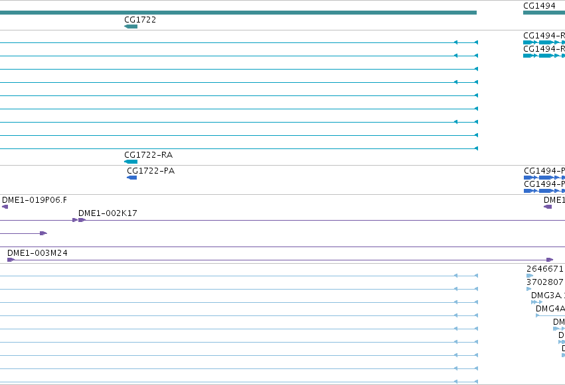The height and width of the screenshot is (385, 565).
Task: Select the gene bar under CG1494 label
Action: coord(544,13)
